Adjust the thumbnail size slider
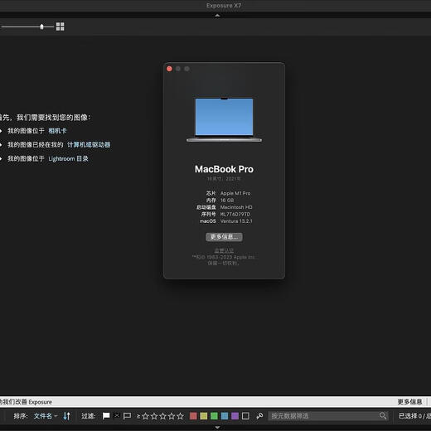Image resolution: width=431 pixels, height=431 pixels. click(41, 27)
